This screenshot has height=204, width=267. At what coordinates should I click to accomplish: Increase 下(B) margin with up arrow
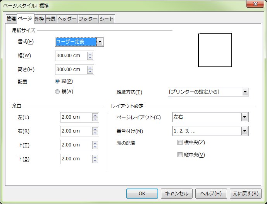tap(95, 157)
